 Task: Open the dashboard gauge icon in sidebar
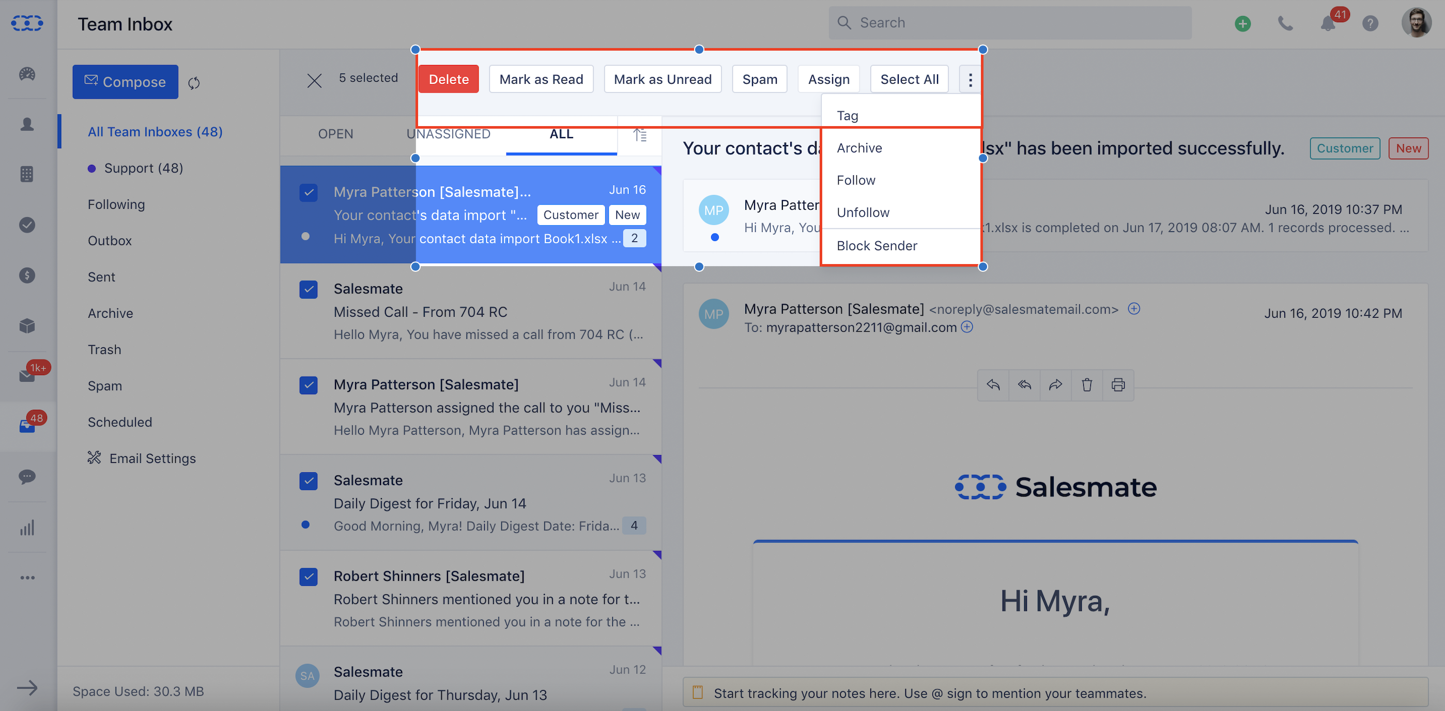click(x=27, y=73)
